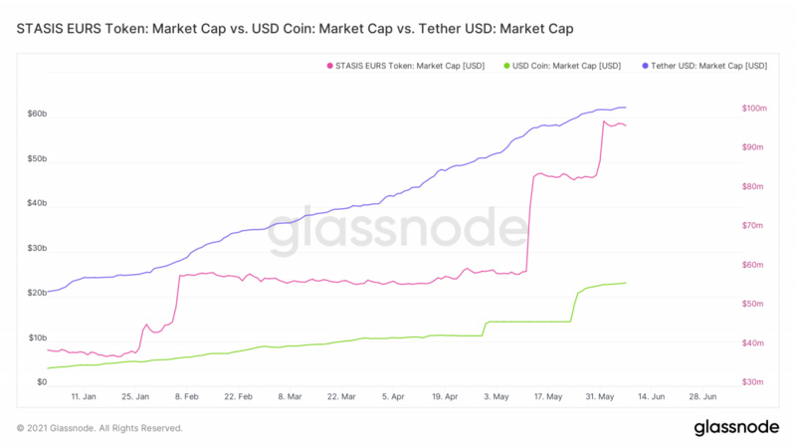Click the glassnode logo at bottom right
The image size is (796, 448).
coord(735,428)
